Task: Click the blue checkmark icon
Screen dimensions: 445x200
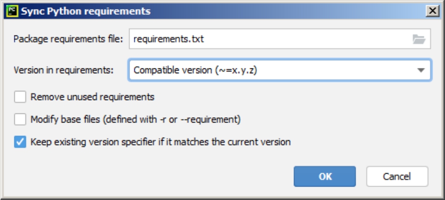Action: click(x=20, y=142)
